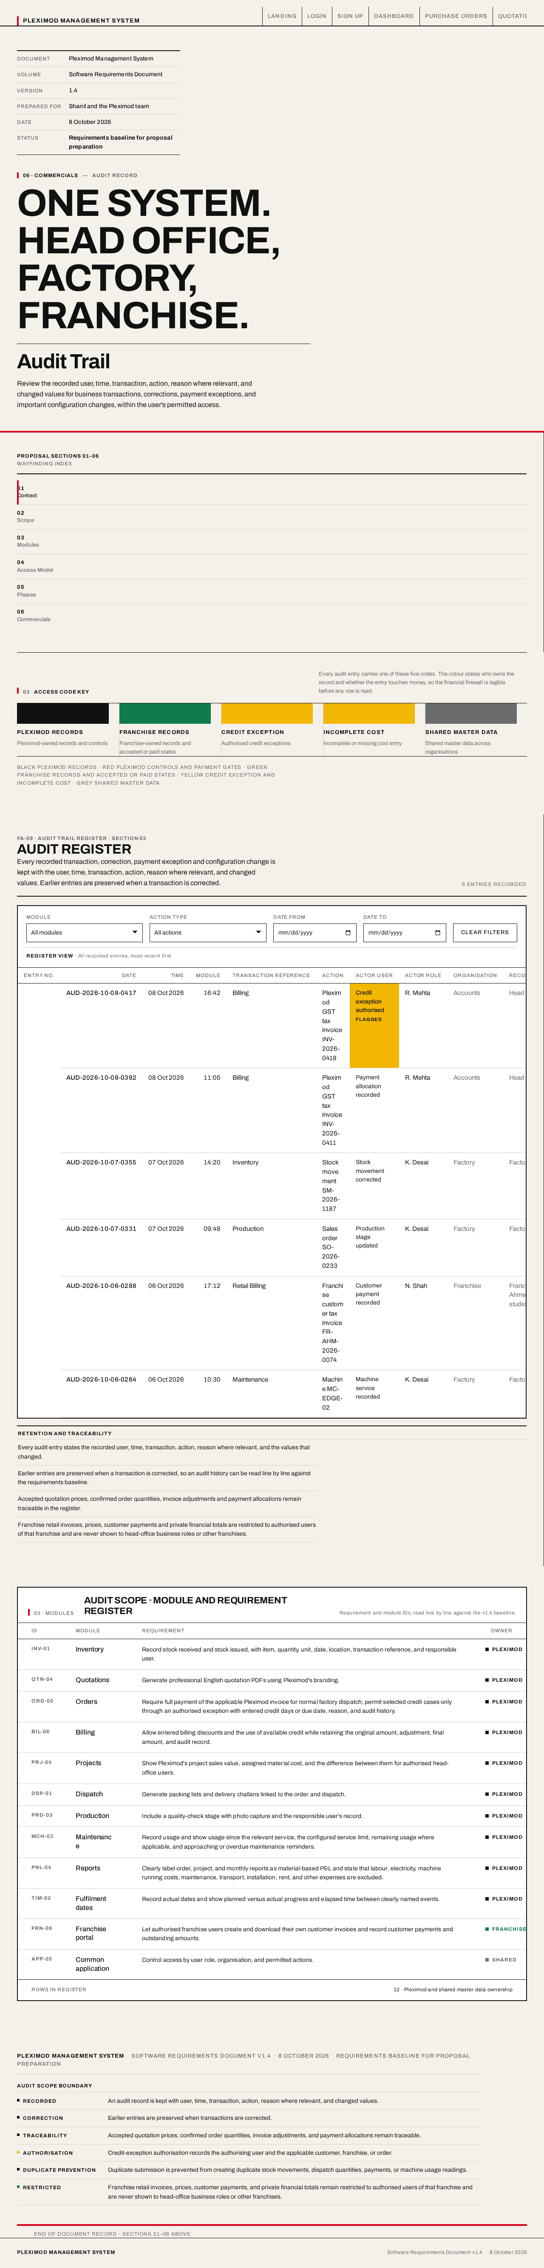Select audit entry AUD-2026-10-08-0417

[x=101, y=993]
